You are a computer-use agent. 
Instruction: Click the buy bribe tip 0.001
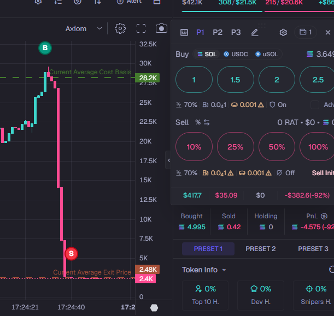(248, 105)
